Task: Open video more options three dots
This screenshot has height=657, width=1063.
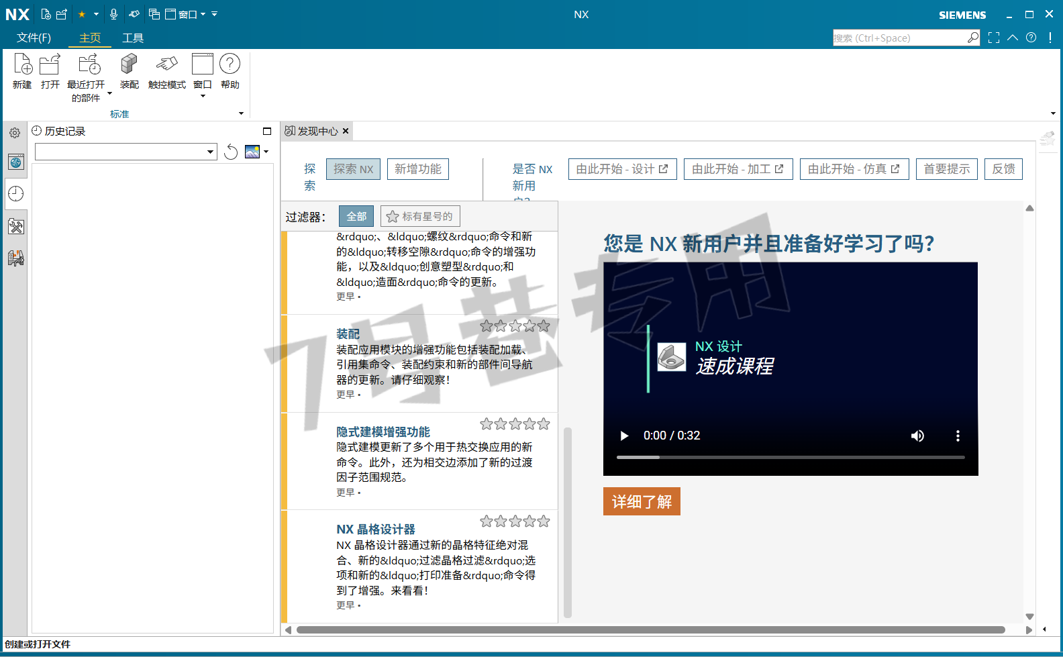Action: (x=958, y=436)
